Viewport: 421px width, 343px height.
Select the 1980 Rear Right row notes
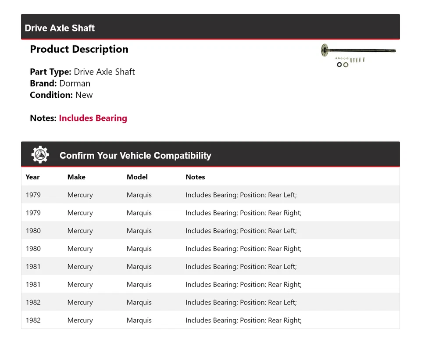243,249
